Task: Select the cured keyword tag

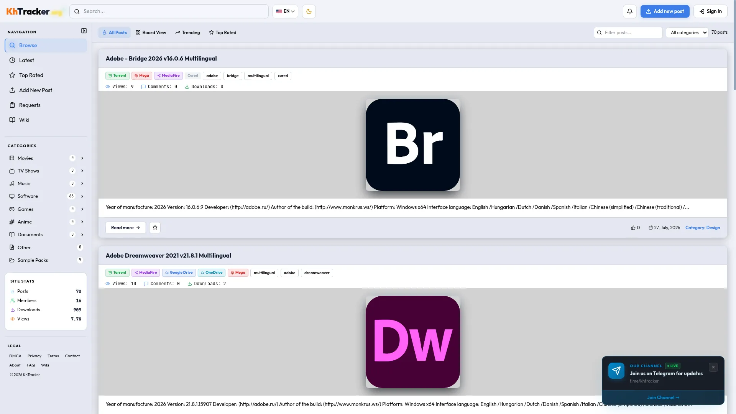Action: 283,76
